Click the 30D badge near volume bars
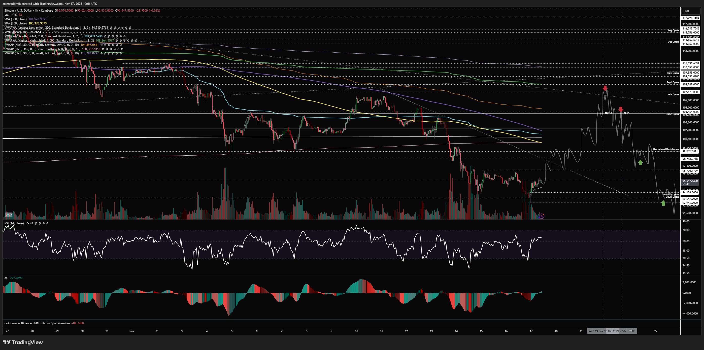 coord(9,215)
